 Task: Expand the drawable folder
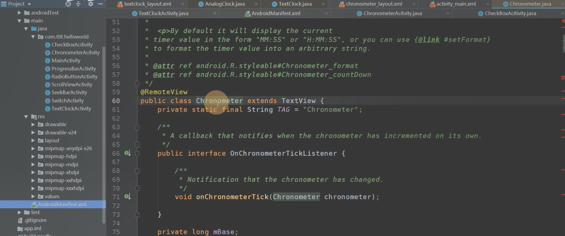[33, 125]
